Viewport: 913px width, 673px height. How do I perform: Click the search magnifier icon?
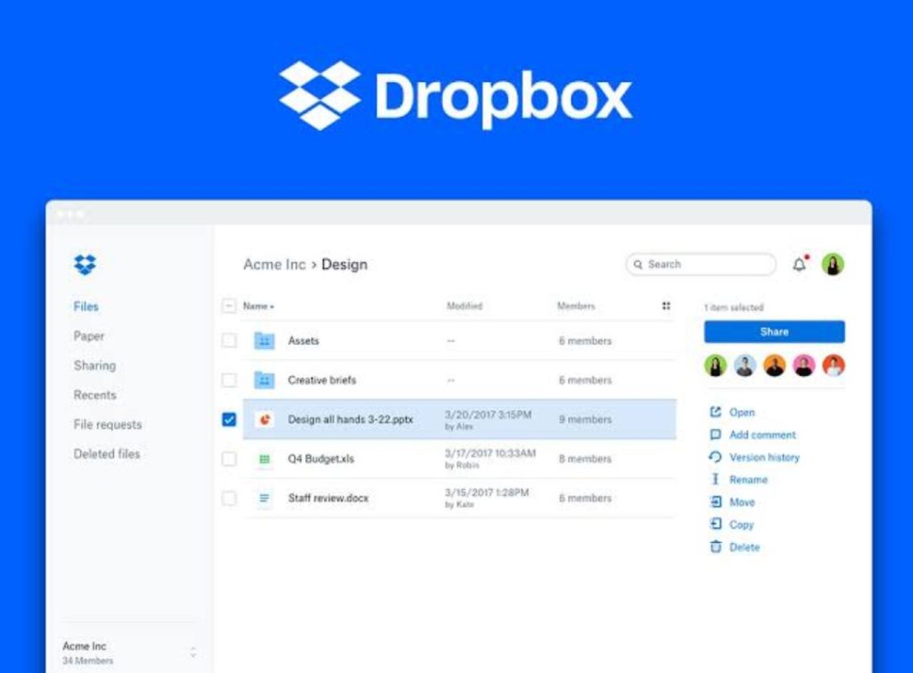tap(638, 265)
